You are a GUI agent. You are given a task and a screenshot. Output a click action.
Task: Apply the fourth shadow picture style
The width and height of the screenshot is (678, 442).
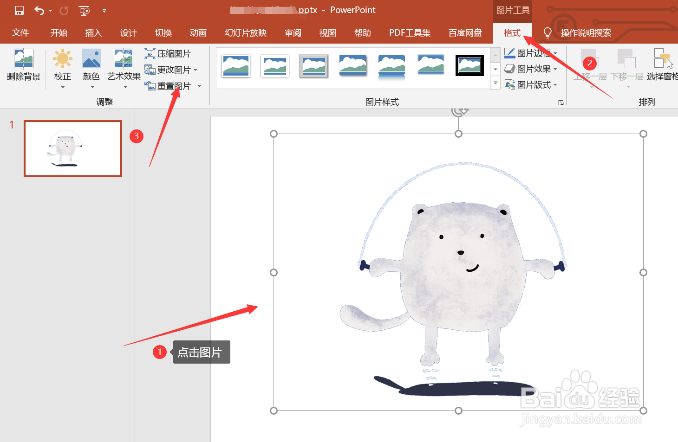pyautogui.click(x=353, y=65)
